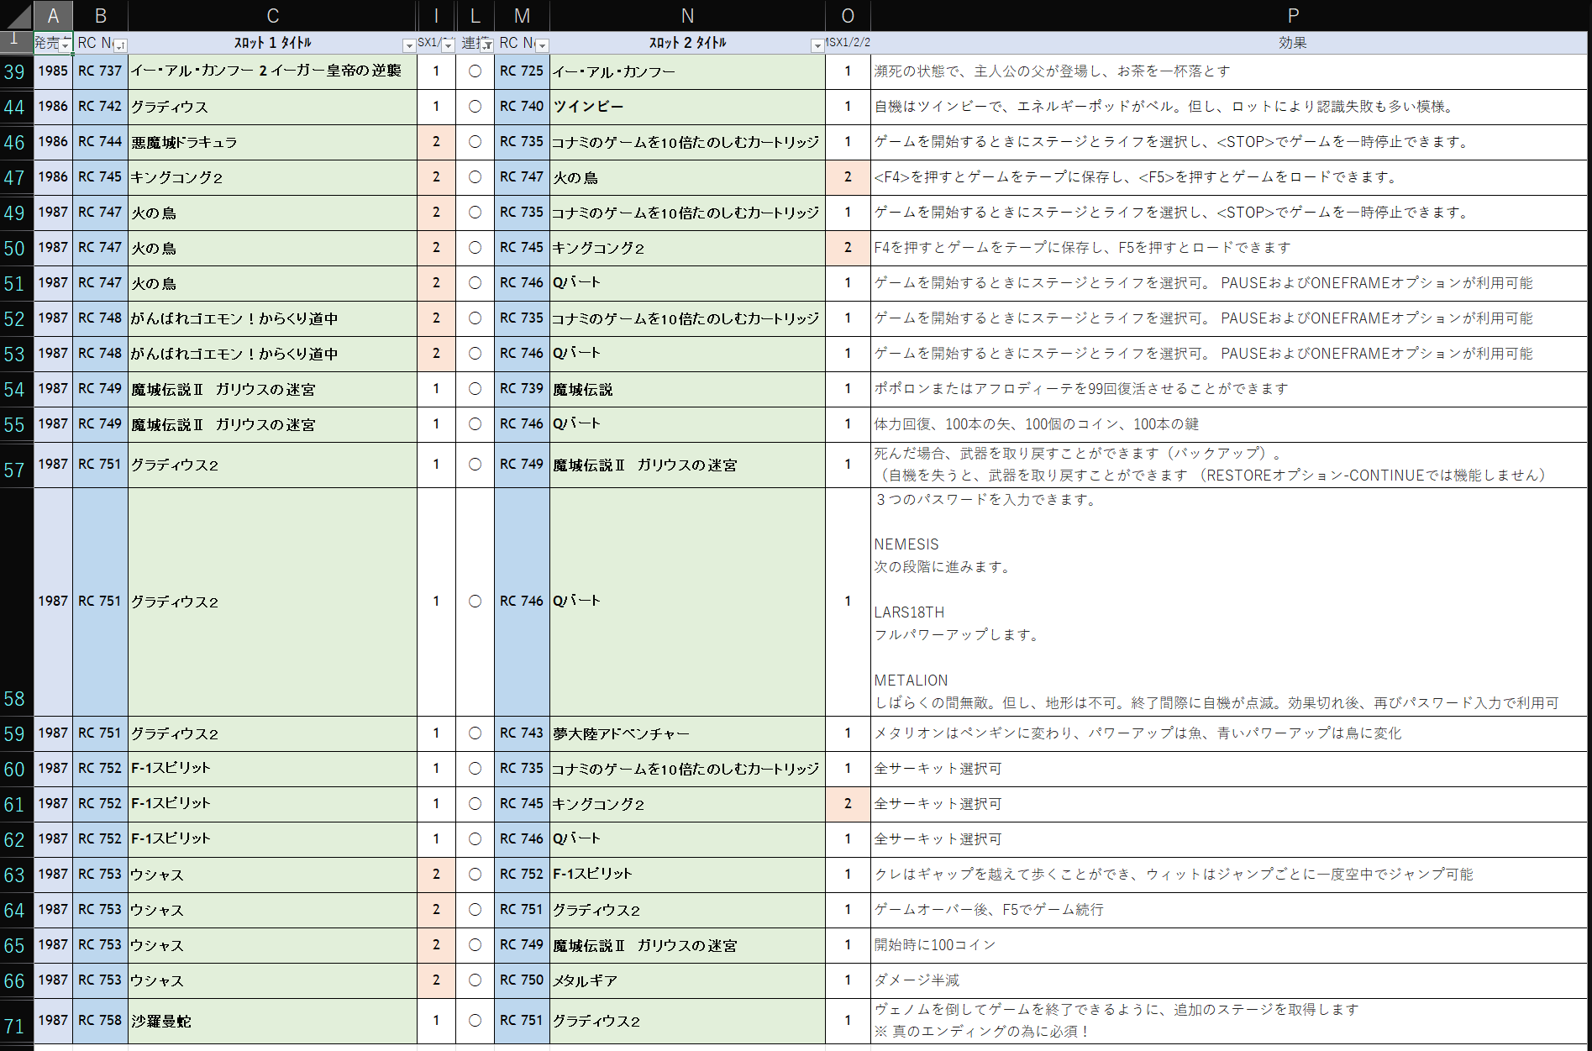
Task: Click slot 2 'F-1スピリット' cell in row 63
Action: tap(687, 875)
